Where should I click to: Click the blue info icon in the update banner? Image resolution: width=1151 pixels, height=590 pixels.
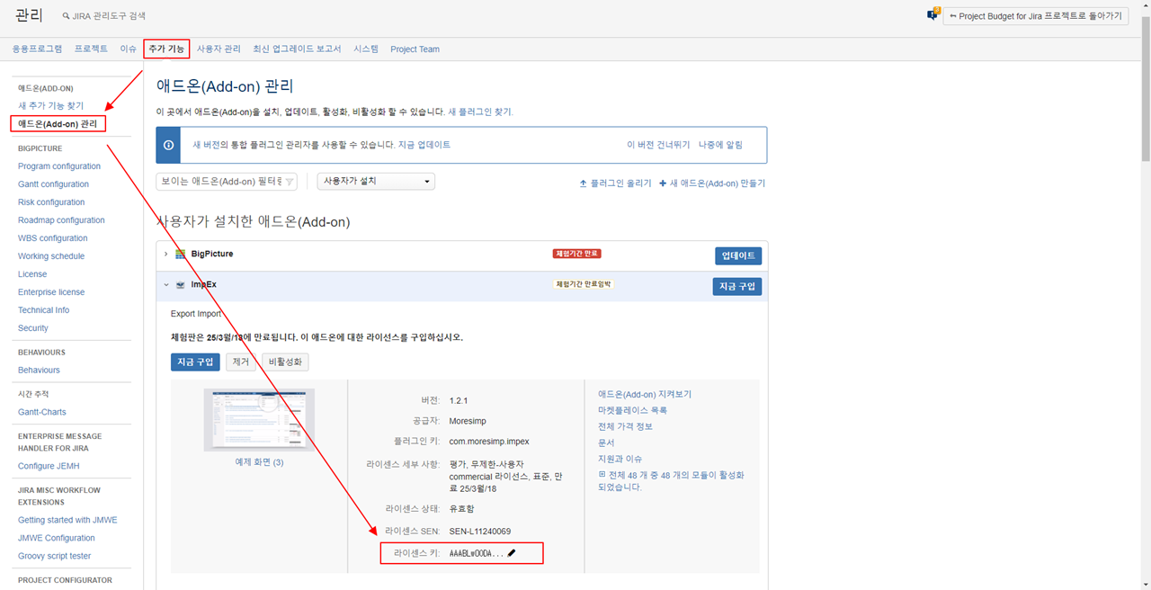(168, 145)
